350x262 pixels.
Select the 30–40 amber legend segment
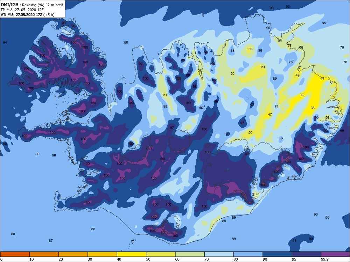[102, 254]
